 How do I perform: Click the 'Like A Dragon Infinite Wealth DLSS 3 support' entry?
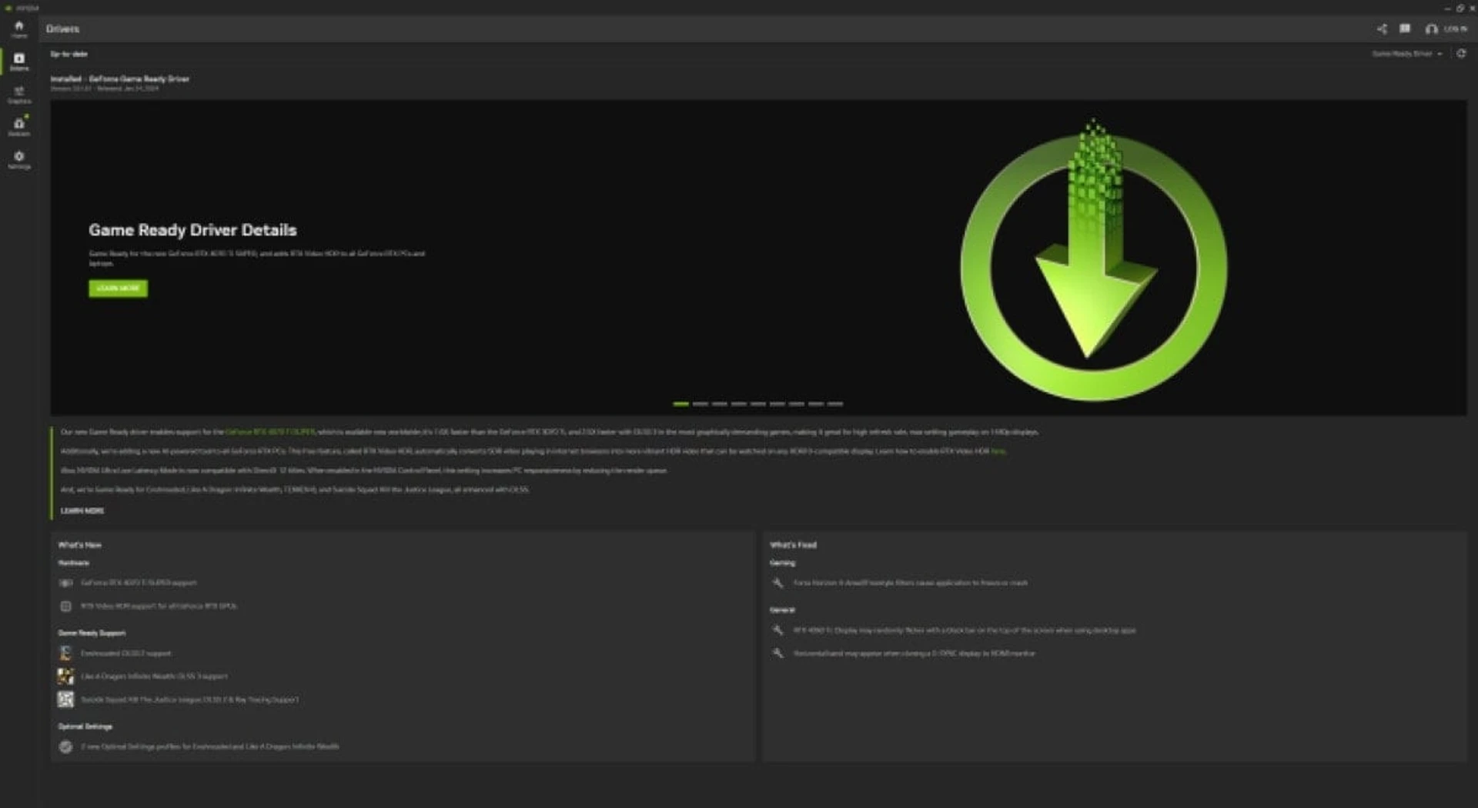click(154, 676)
